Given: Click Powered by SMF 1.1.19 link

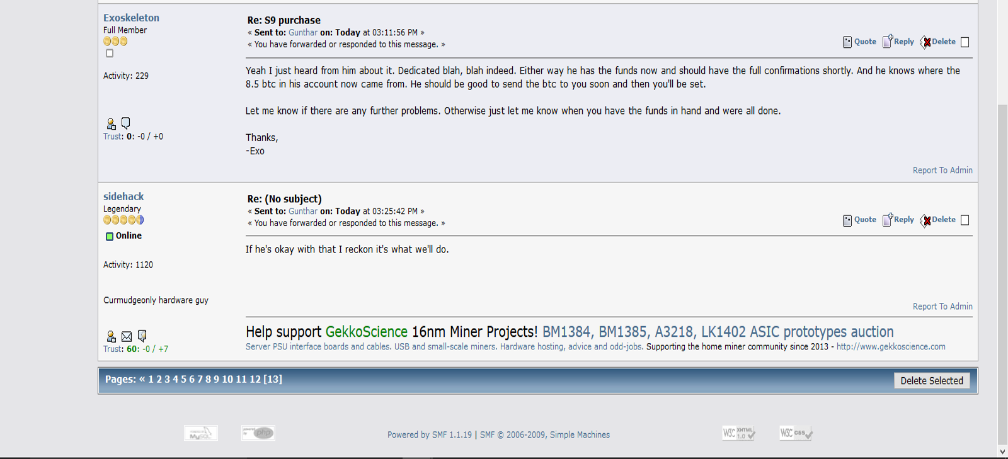Looking at the screenshot, I should (430, 434).
